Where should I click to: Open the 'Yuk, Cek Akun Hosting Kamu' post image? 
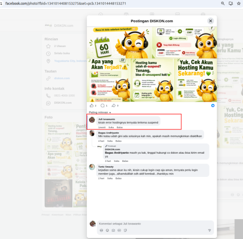tap(195, 80)
